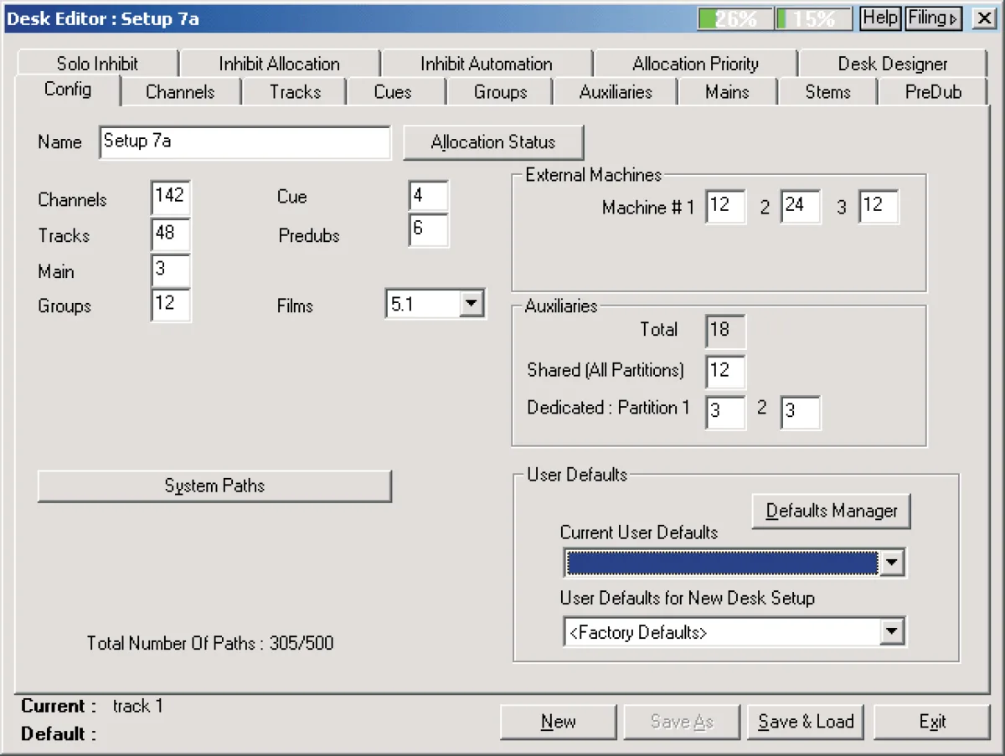The height and width of the screenshot is (756, 1005).
Task: Click the Dedicated Partition 2 field
Action: [801, 413]
